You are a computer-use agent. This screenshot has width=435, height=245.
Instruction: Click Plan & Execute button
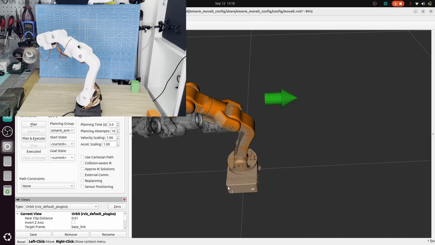[x=34, y=138]
